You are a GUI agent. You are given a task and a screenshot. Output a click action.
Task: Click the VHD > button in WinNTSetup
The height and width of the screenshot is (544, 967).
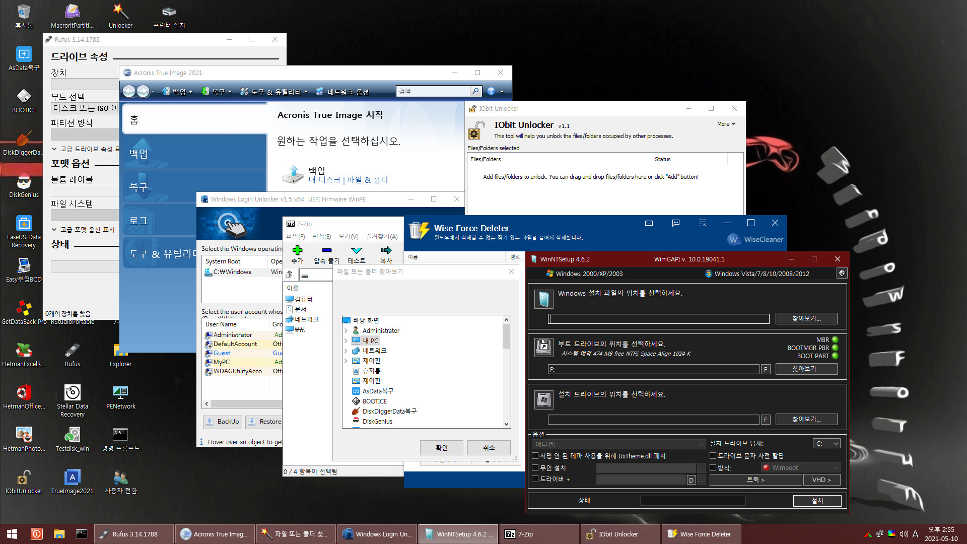click(821, 480)
